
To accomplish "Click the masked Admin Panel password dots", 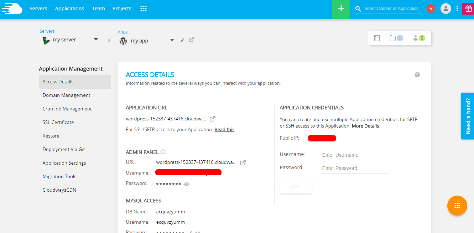I will pyautogui.click(x=168, y=183).
